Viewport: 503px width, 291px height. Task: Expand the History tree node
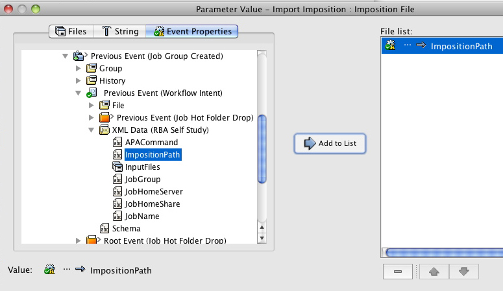click(78, 80)
